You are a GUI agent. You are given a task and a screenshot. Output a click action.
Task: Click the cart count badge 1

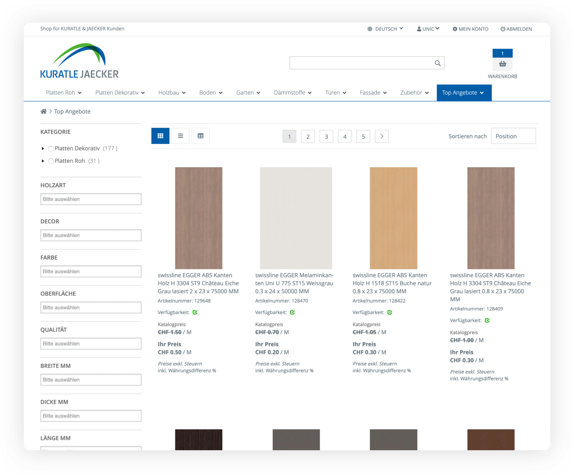click(502, 53)
